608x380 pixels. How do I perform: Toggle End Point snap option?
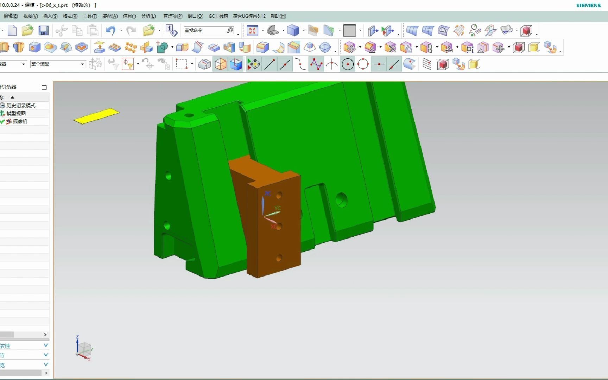click(x=270, y=64)
